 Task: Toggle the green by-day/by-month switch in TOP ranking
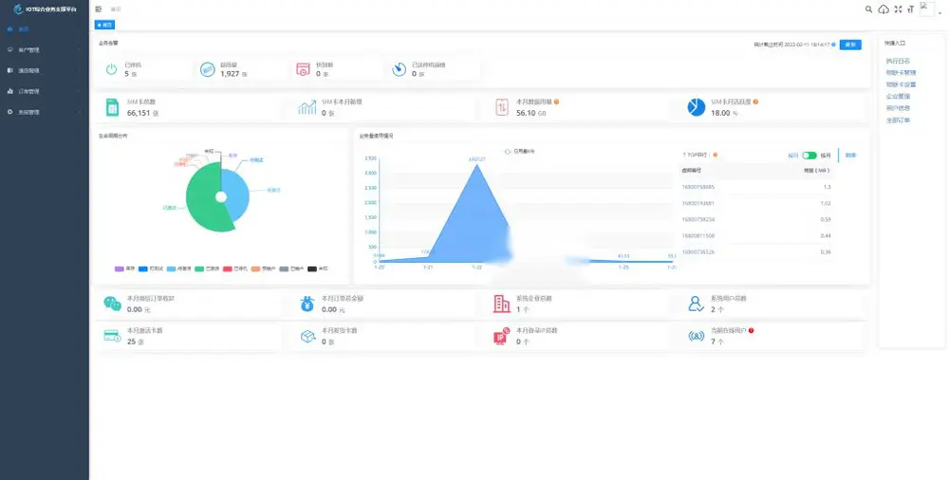pyautogui.click(x=809, y=156)
